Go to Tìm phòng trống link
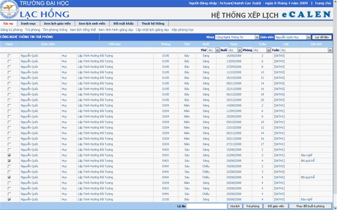This screenshot has height=210, width=337. (x=55, y=30)
